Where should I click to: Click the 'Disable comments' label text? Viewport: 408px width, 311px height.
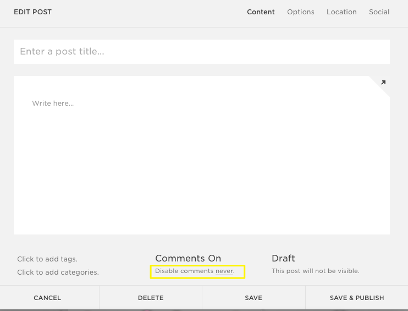[x=184, y=271]
